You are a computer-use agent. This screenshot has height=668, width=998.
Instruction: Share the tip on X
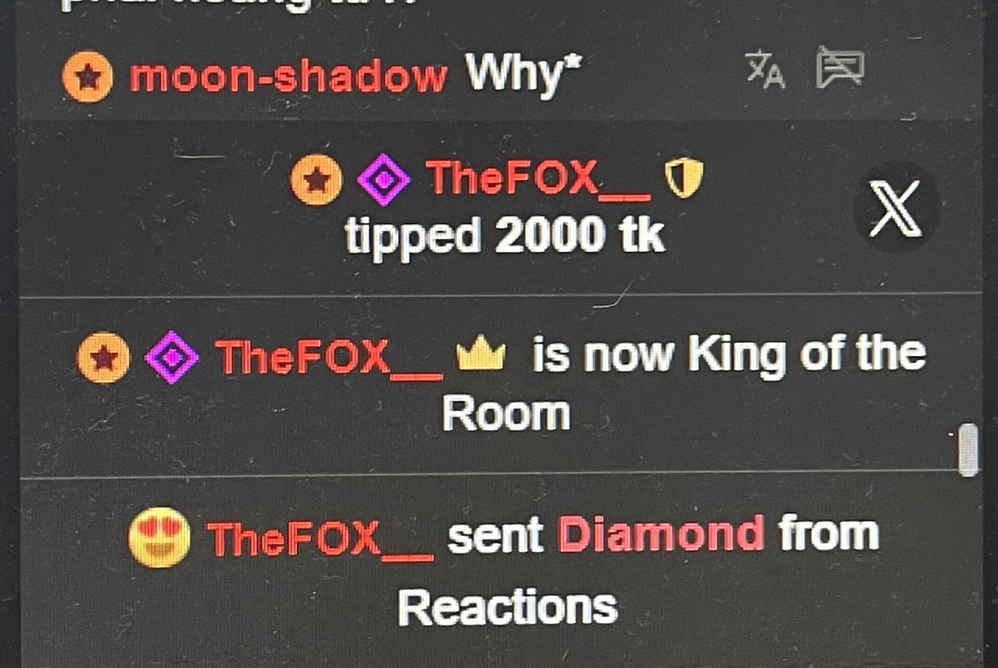point(896,208)
